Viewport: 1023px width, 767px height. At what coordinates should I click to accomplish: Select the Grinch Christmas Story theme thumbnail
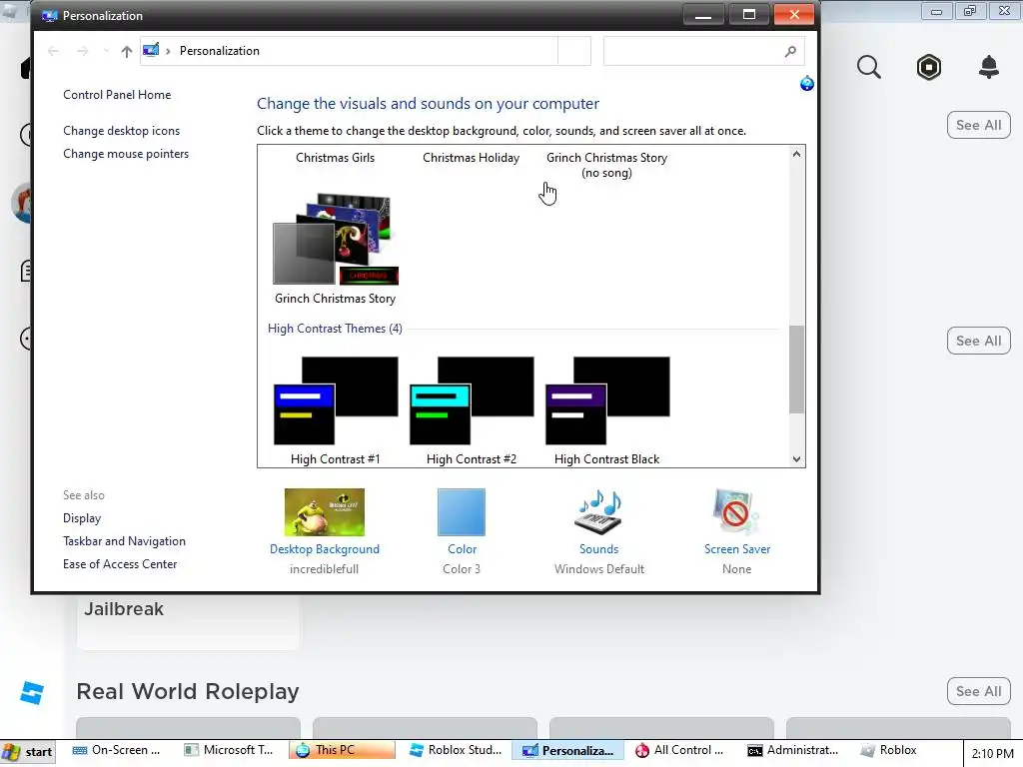click(x=336, y=239)
